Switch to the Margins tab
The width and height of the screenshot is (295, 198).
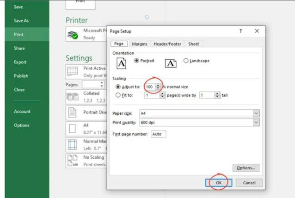pos(140,44)
